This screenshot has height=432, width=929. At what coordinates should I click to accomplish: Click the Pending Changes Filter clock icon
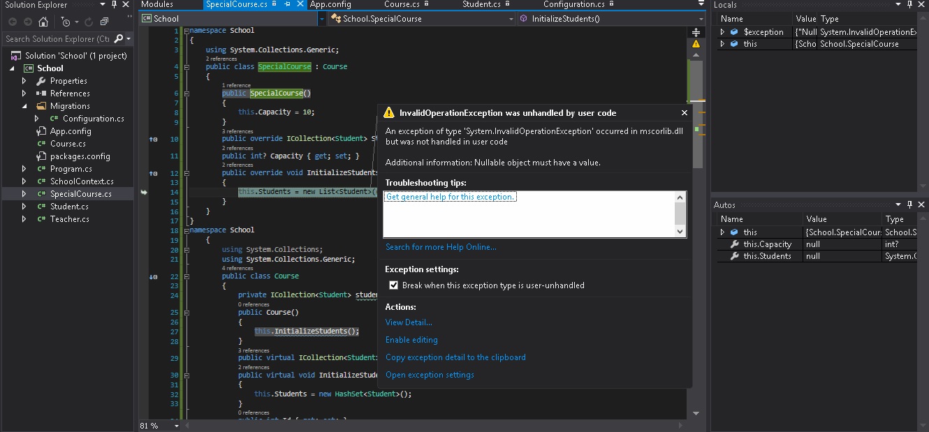click(x=65, y=22)
